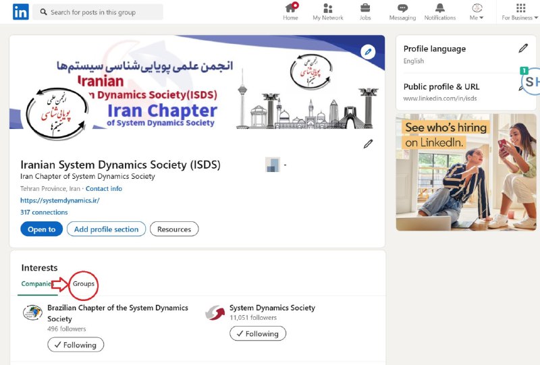This screenshot has width=540, height=365.
Task: Edit profile intro with pencil icon
Action: (x=368, y=144)
